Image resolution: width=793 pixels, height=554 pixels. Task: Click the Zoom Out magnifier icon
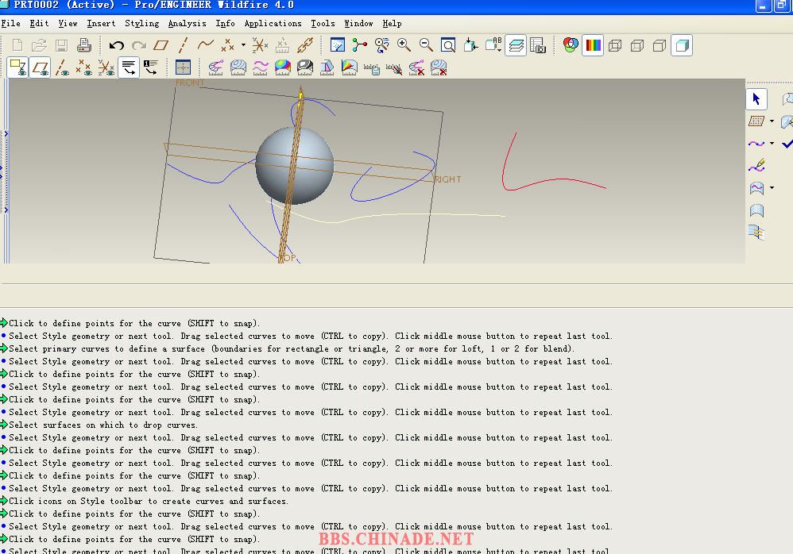point(426,45)
